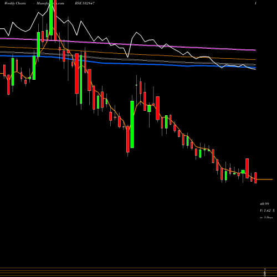This screenshot has width=277, height=277.
Task: Click the "40.99" price value
Action: [264, 204]
